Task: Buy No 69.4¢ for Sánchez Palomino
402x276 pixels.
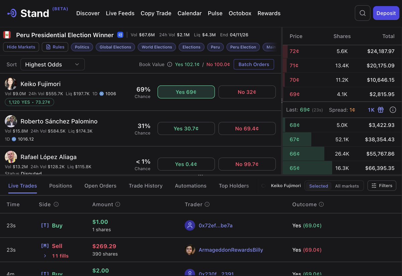Action: (x=247, y=128)
